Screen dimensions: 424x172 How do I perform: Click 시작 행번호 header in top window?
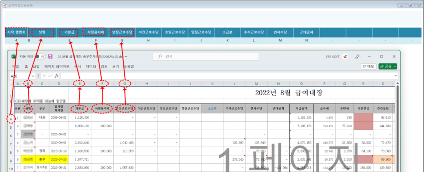[17, 32]
